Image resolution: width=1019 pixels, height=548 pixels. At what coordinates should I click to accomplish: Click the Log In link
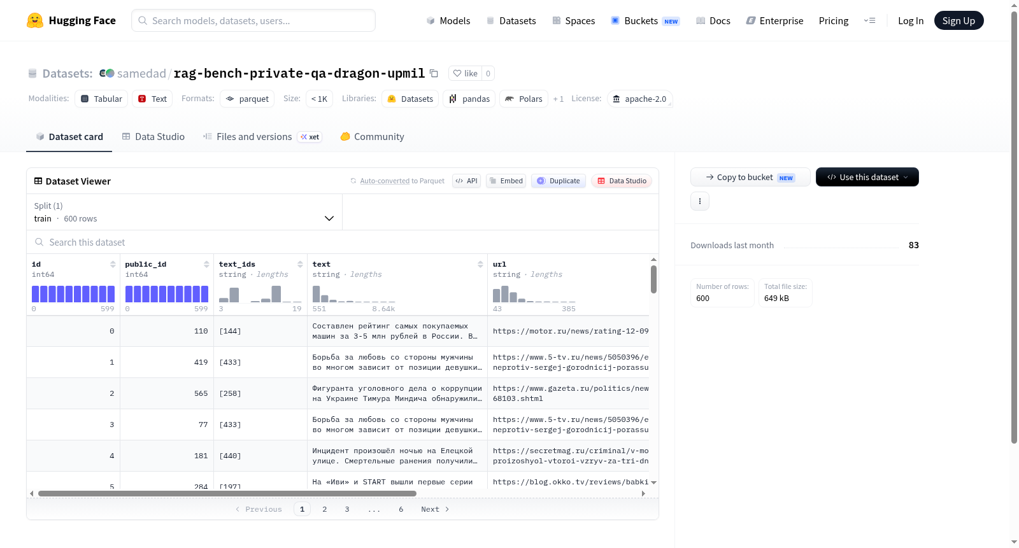point(911,20)
